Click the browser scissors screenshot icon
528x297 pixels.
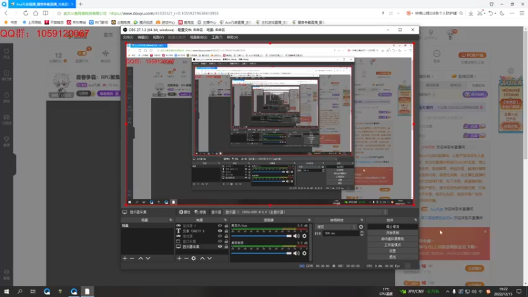tap(480, 13)
